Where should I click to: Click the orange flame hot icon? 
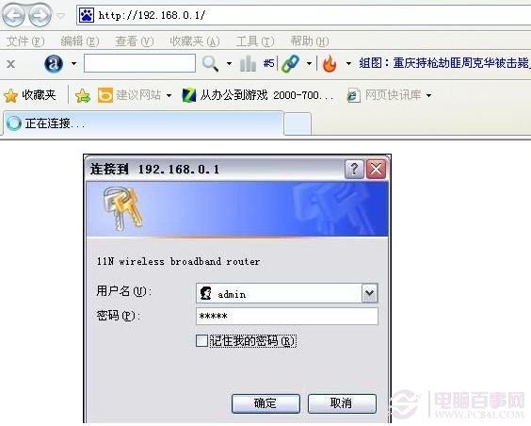point(330,63)
